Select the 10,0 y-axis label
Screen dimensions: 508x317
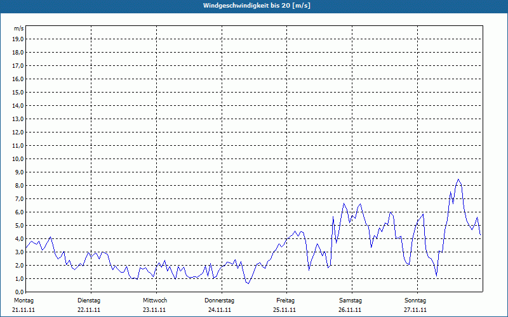(x=18, y=159)
